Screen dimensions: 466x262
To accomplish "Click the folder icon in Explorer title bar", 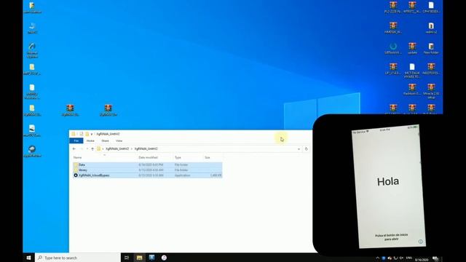I will [x=74, y=134].
